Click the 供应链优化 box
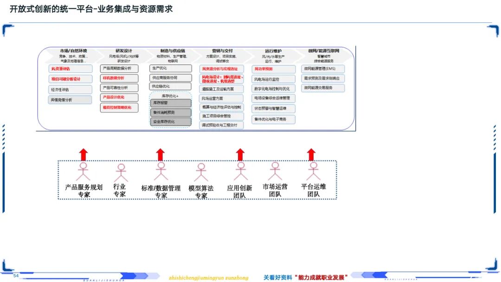This screenshot has height=282, width=501. [x=171, y=87]
